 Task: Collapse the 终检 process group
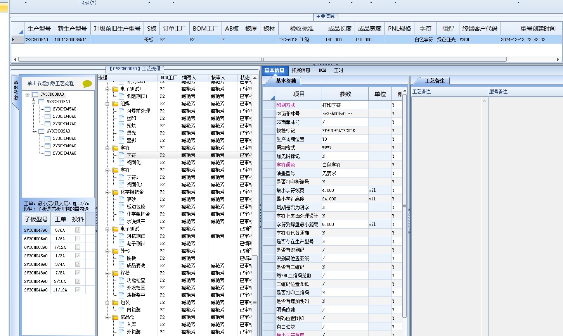pyautogui.click(x=107, y=273)
